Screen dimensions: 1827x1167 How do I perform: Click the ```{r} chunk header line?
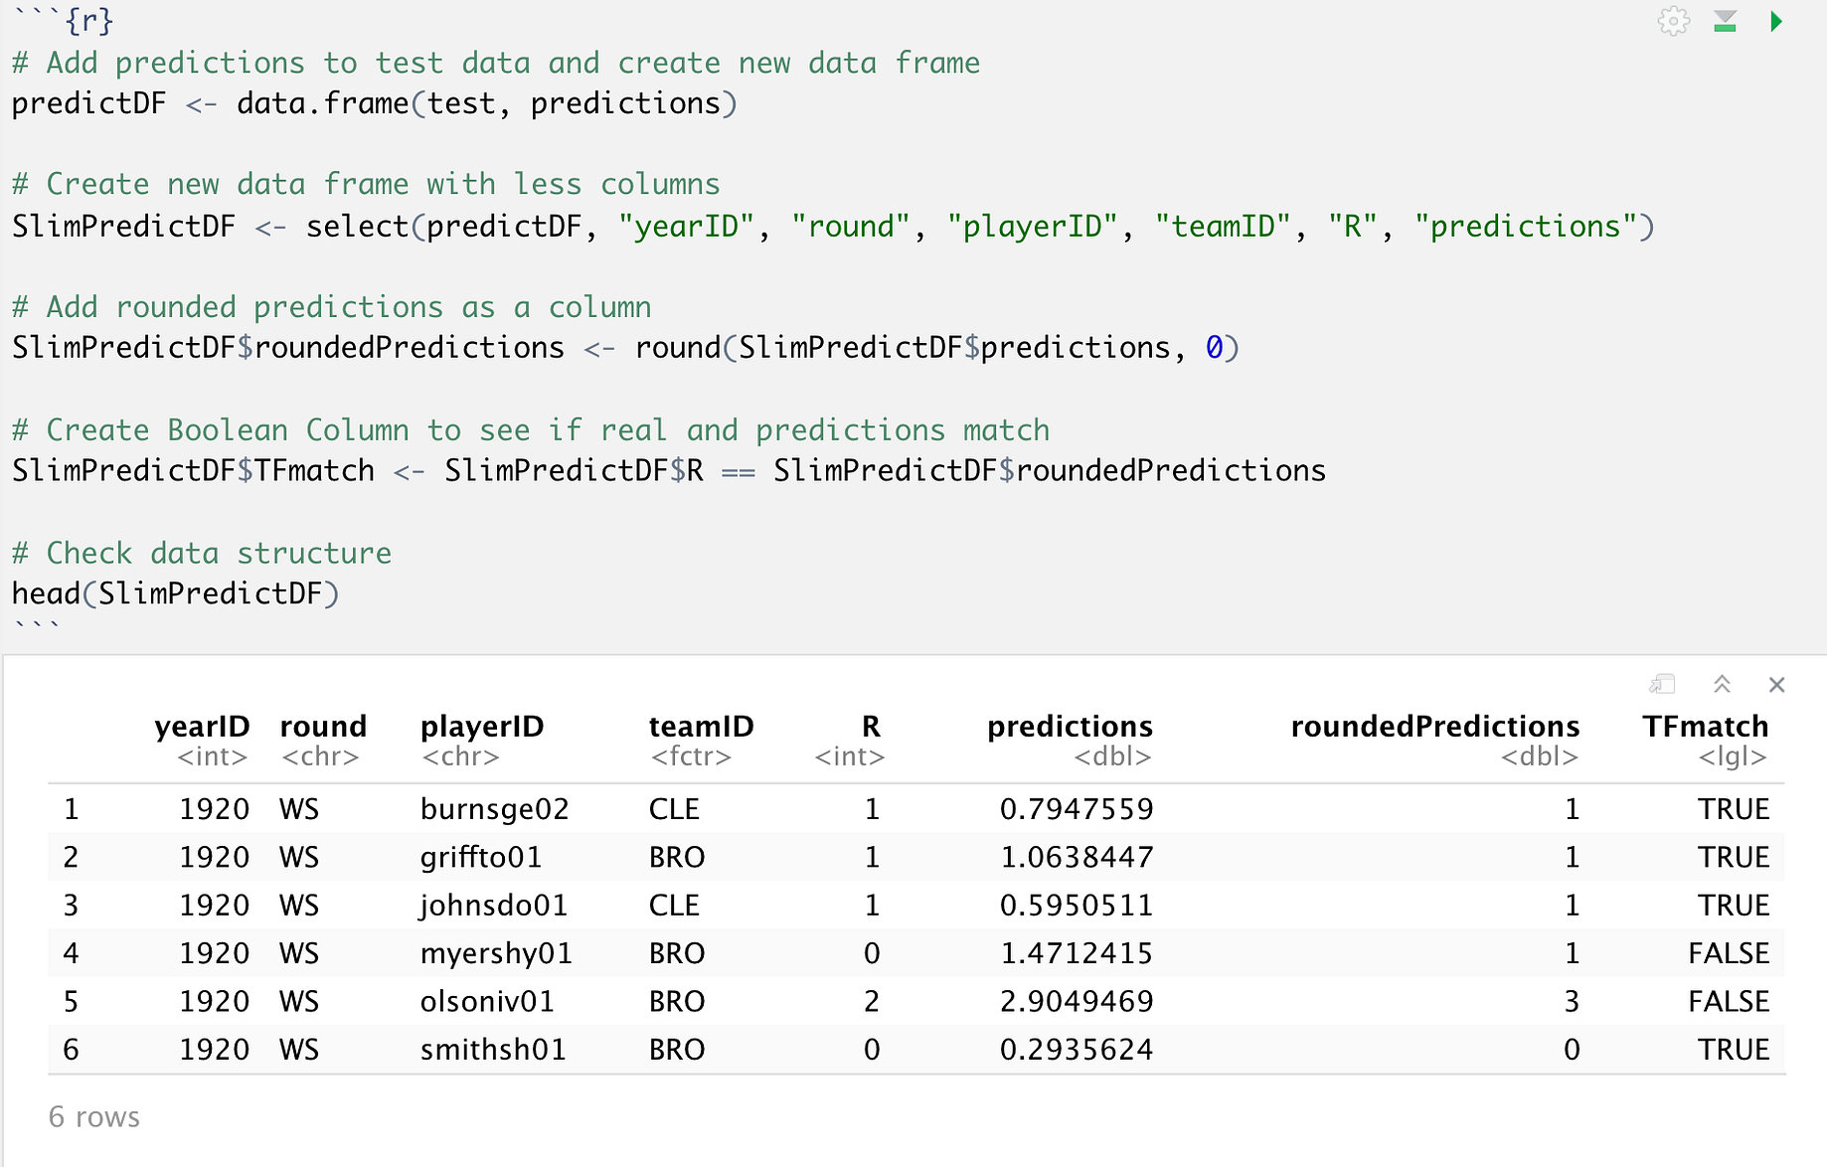[x=60, y=18]
